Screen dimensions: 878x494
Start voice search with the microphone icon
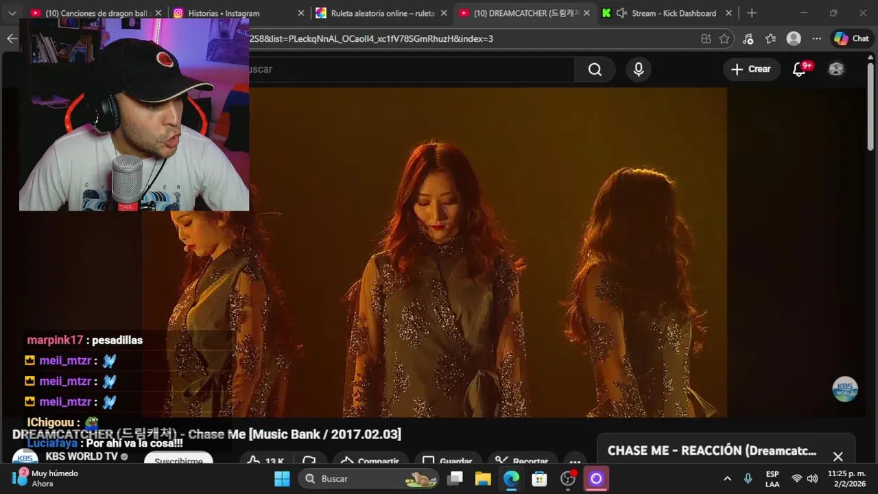(x=639, y=69)
